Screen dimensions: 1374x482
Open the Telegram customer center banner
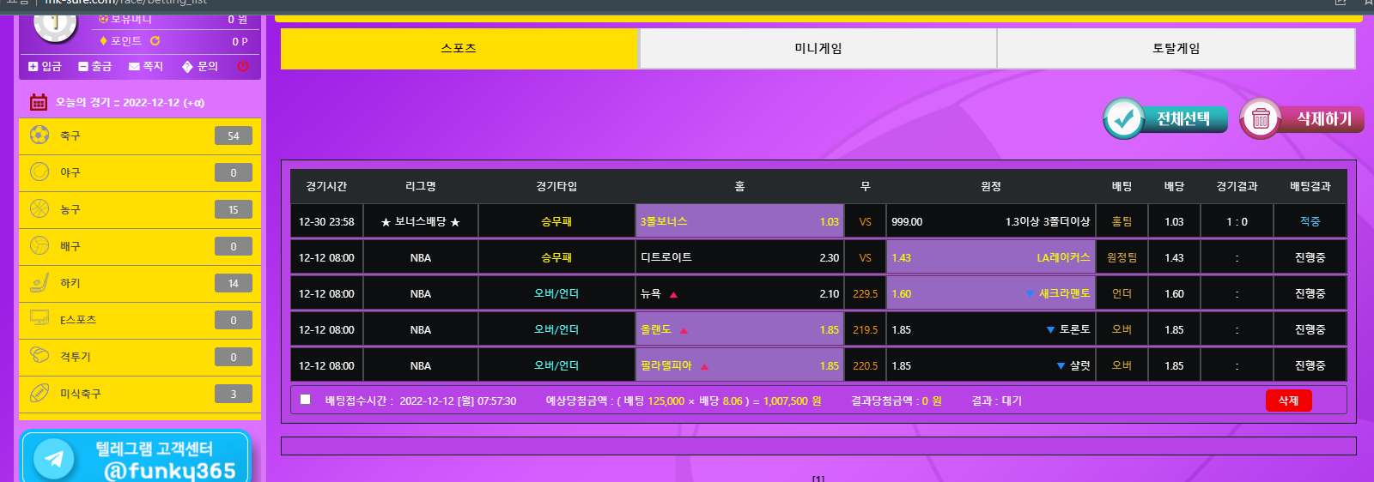pyautogui.click(x=135, y=458)
